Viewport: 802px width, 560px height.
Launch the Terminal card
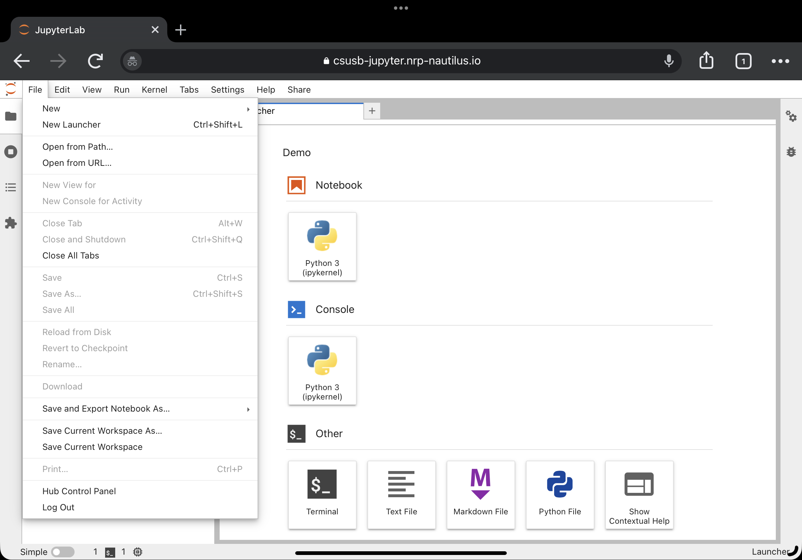click(322, 495)
